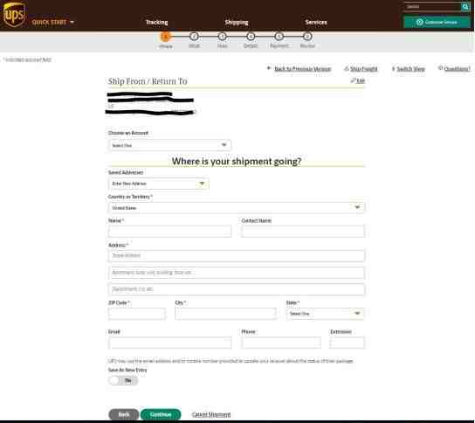Click the Edit pencil for Ship From
Screen dimensions: 475x423
[357, 80]
